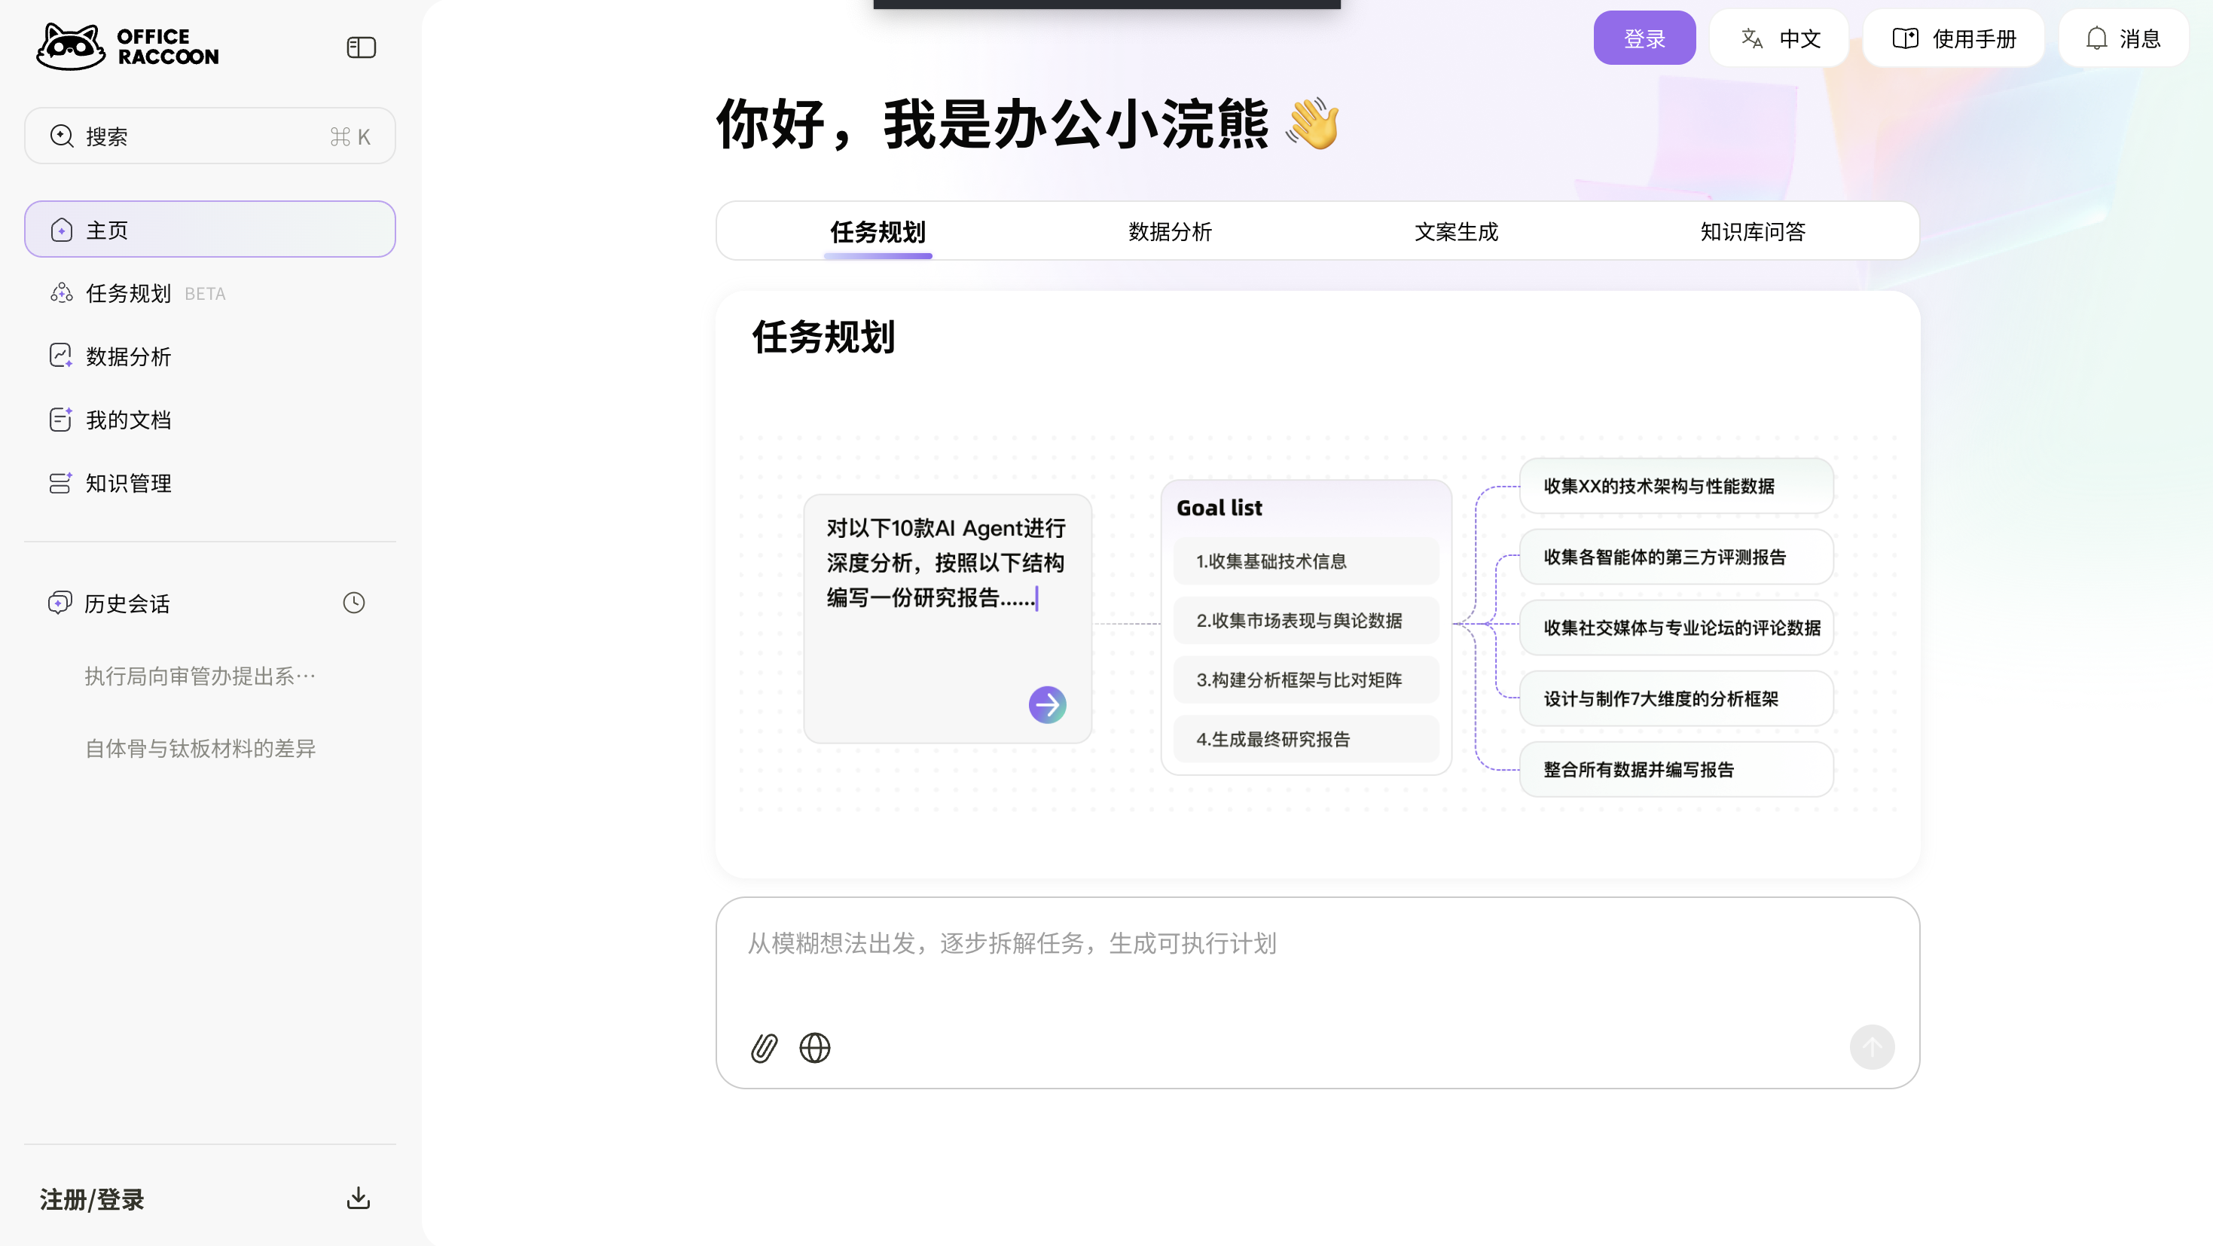Open 知识管理 in the sidebar
The width and height of the screenshot is (2213, 1246).
pyautogui.click(x=129, y=483)
